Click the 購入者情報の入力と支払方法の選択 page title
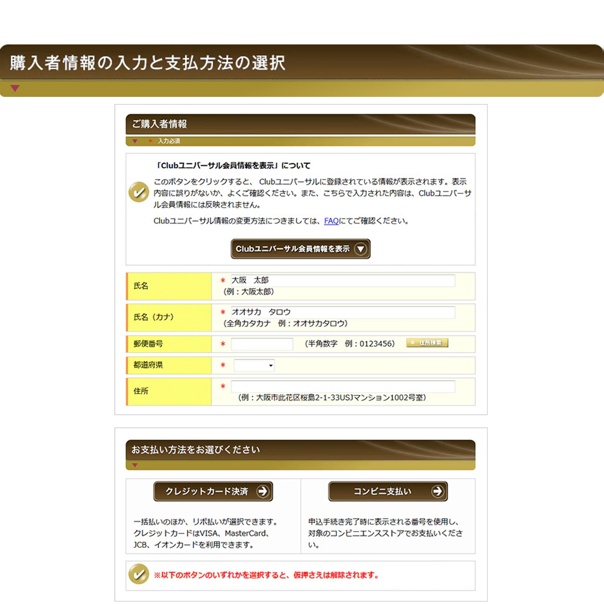Viewport: 604px width, 604px height. 147,63
